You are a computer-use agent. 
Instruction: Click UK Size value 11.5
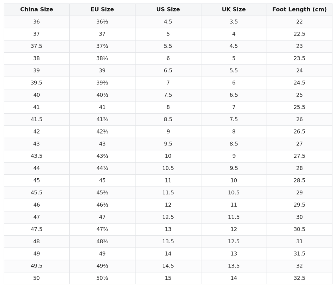coord(234,217)
